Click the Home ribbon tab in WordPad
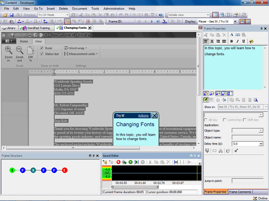 pyautogui.click(x=24, y=41)
